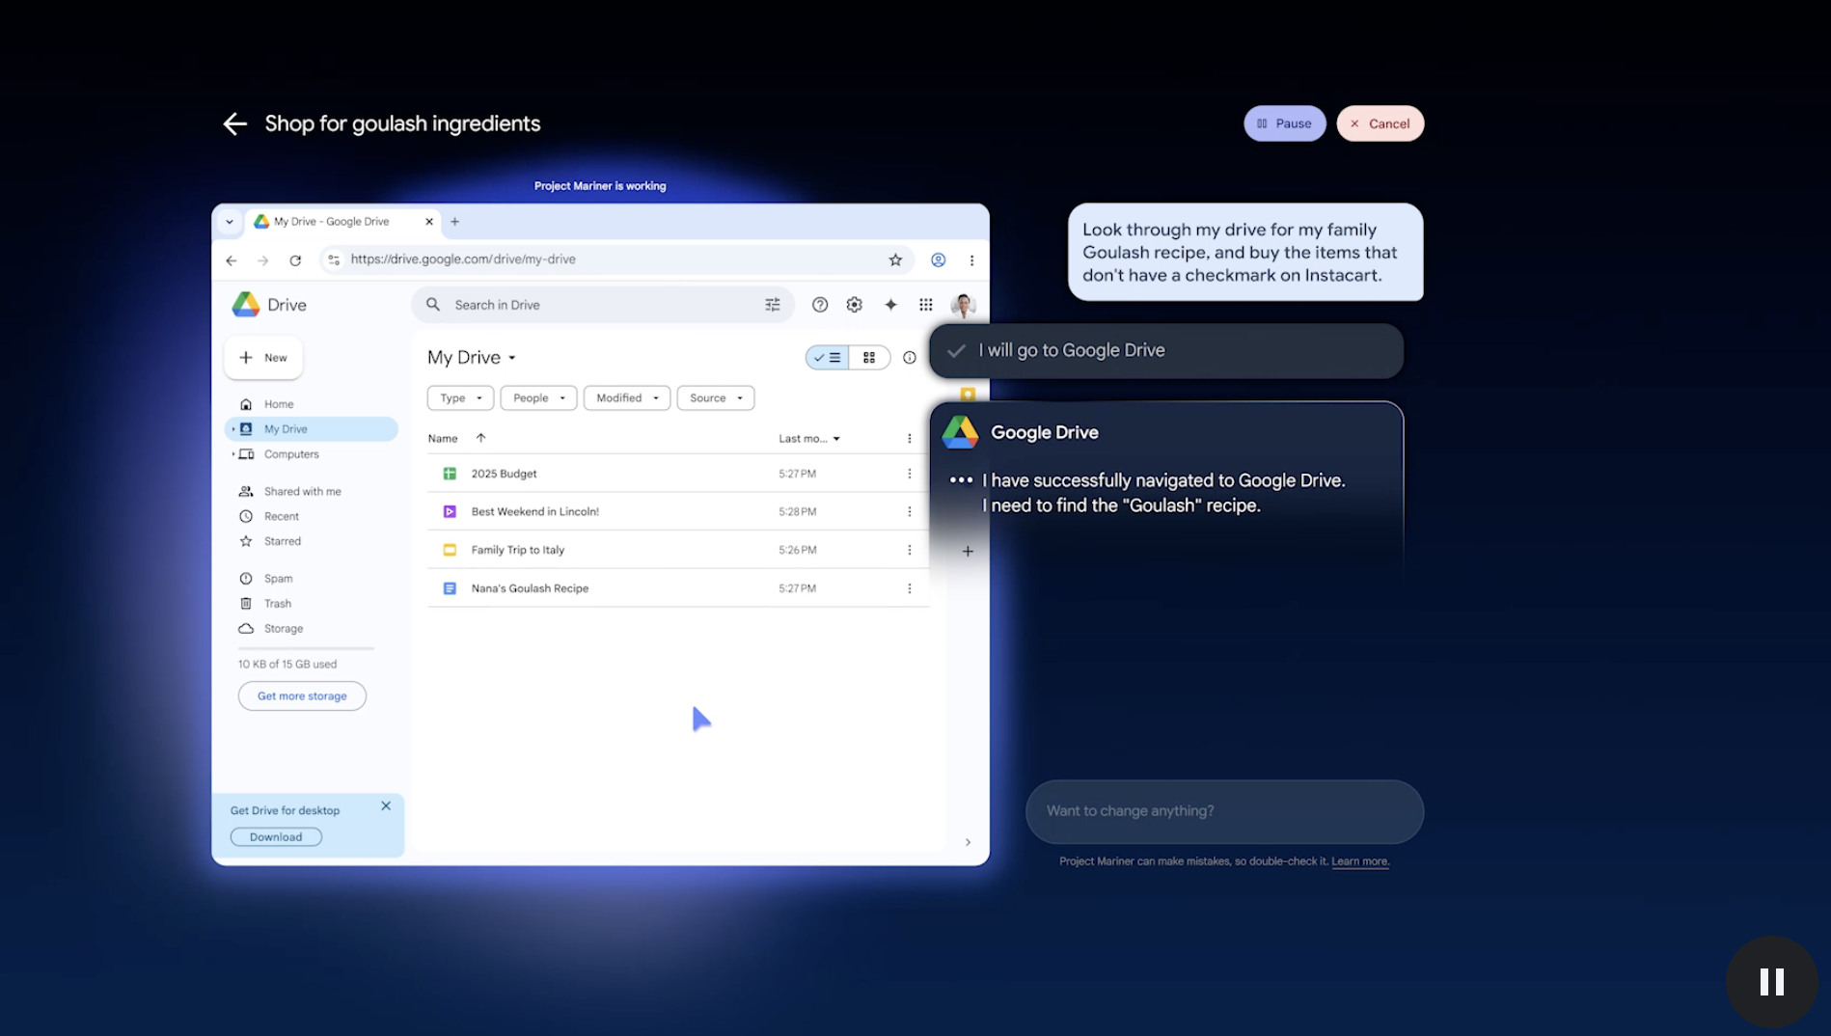Sort by Name column header
This screenshot has height=1036, width=1831.
[x=443, y=439]
